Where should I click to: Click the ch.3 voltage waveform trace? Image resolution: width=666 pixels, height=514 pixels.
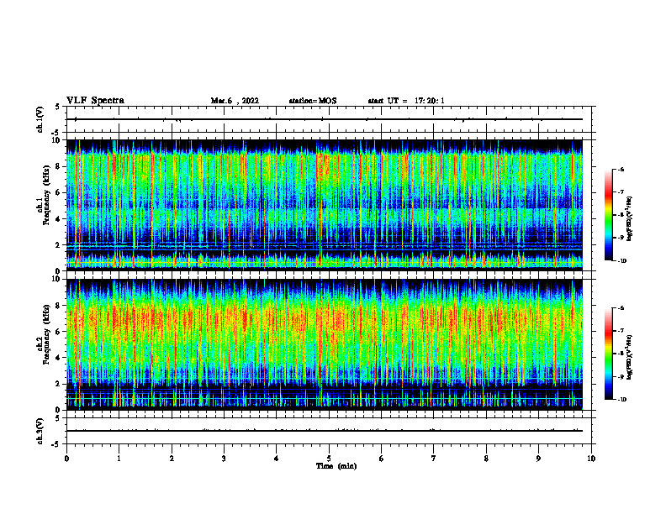pyautogui.click(x=325, y=431)
